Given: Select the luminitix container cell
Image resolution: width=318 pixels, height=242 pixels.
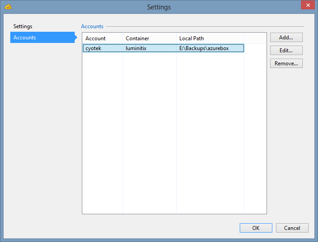Looking at the screenshot, I should coord(150,48).
